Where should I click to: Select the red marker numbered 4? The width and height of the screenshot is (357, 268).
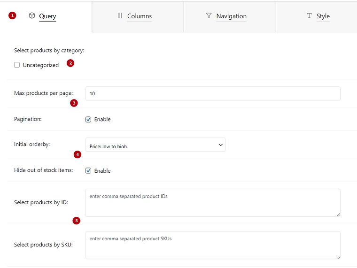[x=78, y=154]
